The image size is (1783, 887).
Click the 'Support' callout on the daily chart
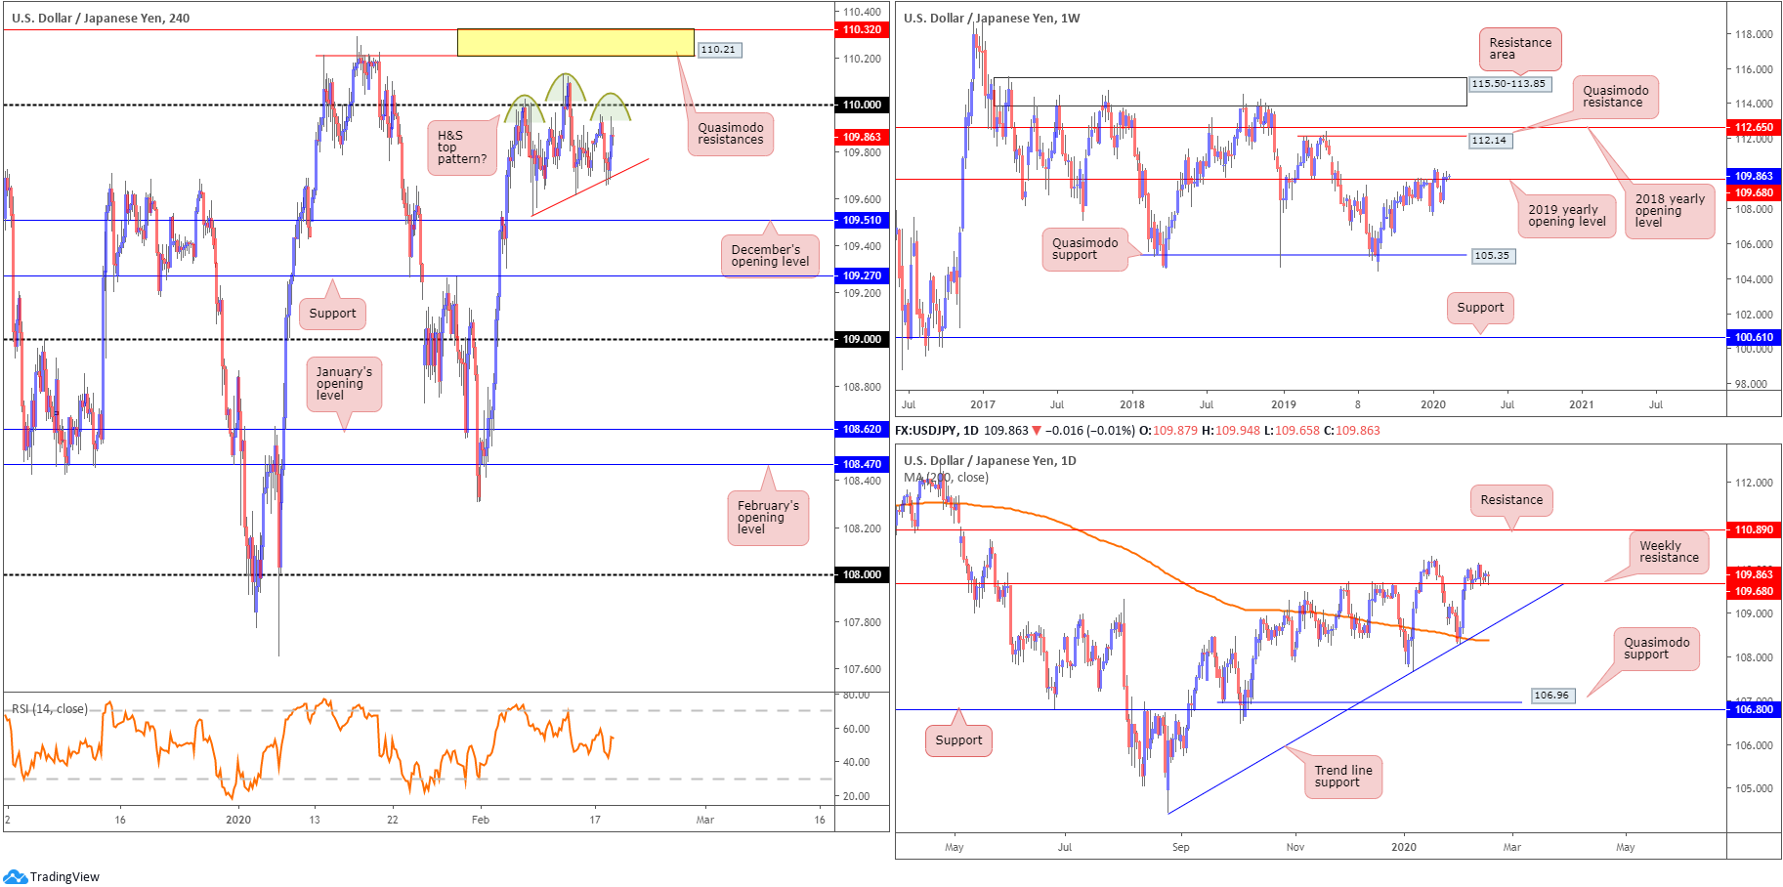click(958, 740)
